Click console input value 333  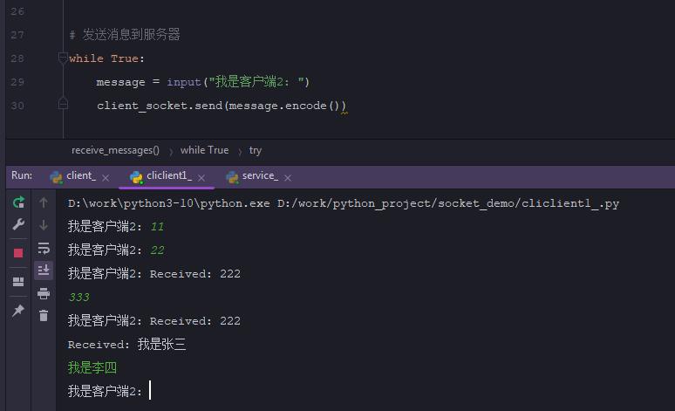coord(79,298)
